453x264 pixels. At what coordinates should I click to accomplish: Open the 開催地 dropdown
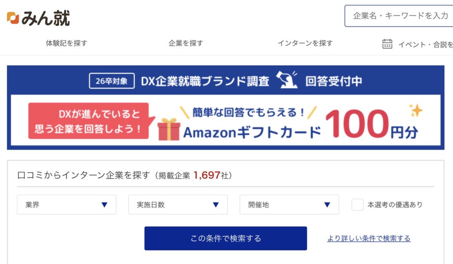click(x=289, y=205)
